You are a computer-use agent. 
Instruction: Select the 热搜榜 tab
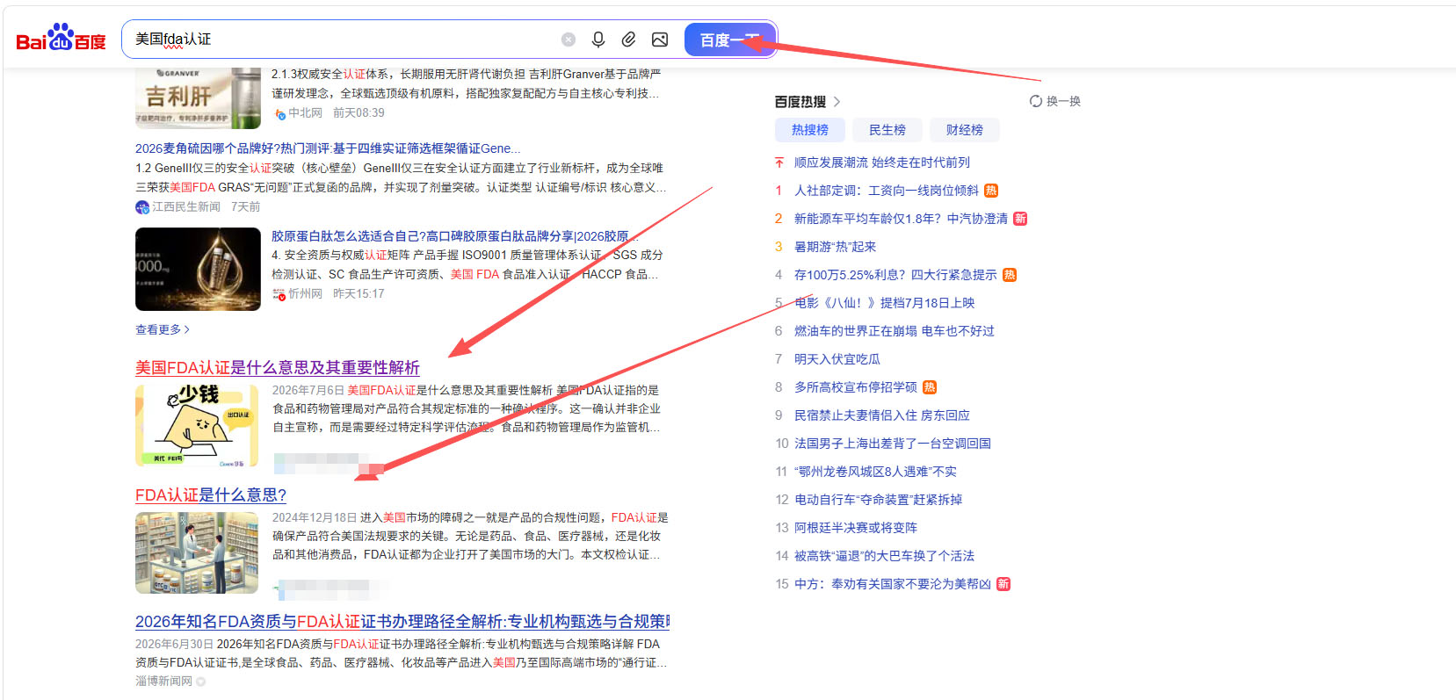810,130
